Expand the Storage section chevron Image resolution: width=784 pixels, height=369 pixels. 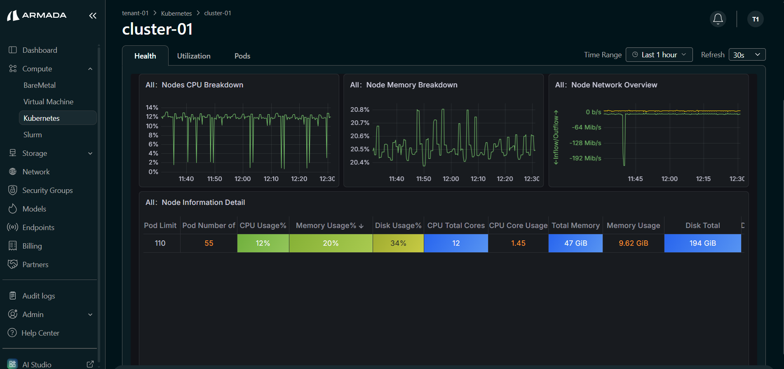[90, 153]
